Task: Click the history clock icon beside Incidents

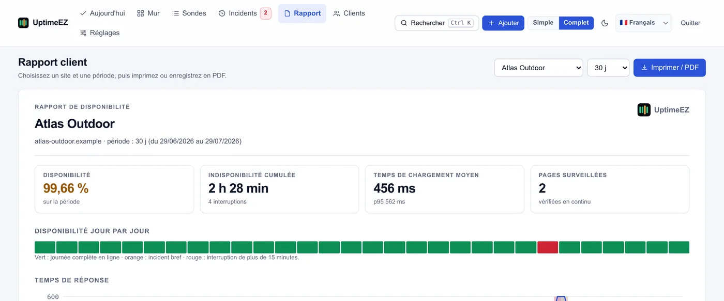Action: [x=222, y=13]
